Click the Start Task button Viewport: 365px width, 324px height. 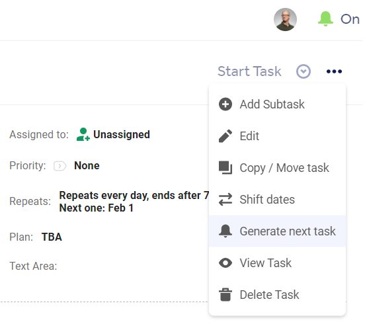[x=249, y=71]
